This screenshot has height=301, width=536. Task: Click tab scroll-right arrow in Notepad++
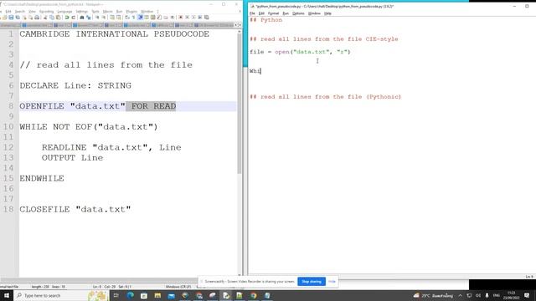[x=240, y=25]
